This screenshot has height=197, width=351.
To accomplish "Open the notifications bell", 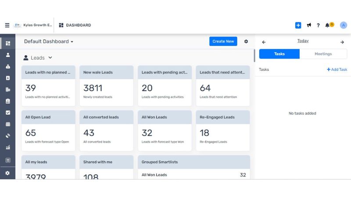I will tap(327, 25).
